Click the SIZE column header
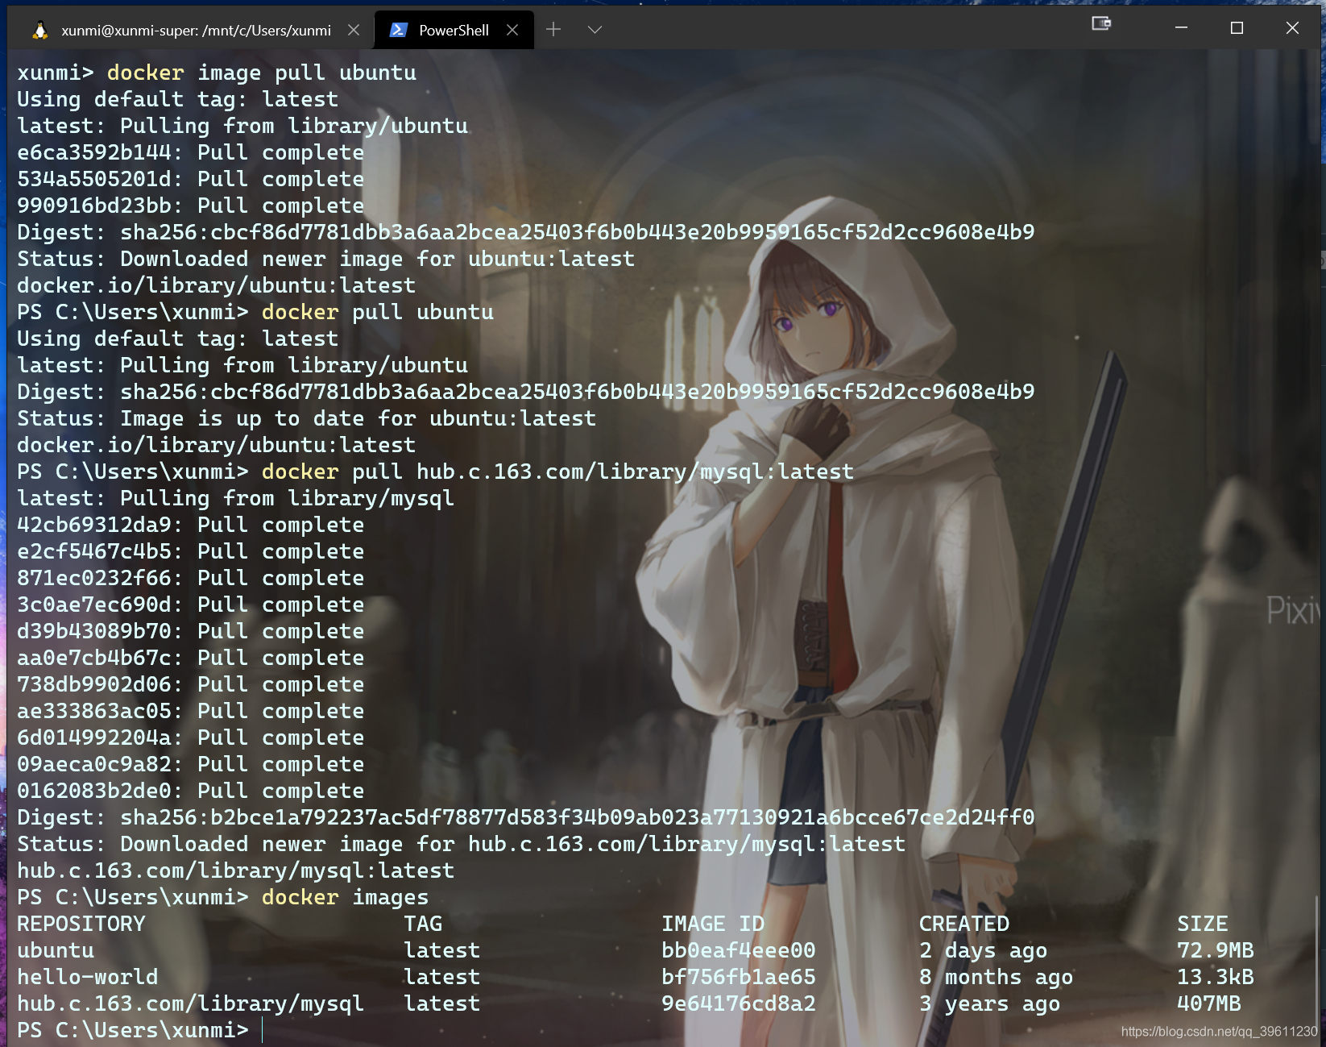The height and width of the screenshot is (1047, 1326). 1203,924
